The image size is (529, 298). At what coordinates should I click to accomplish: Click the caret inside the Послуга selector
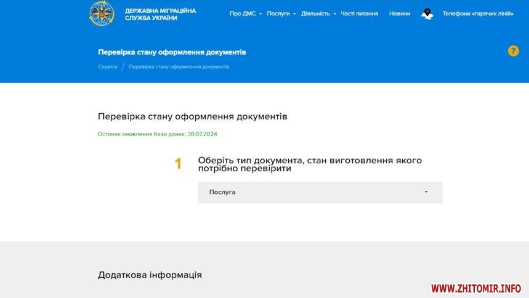pos(426,192)
